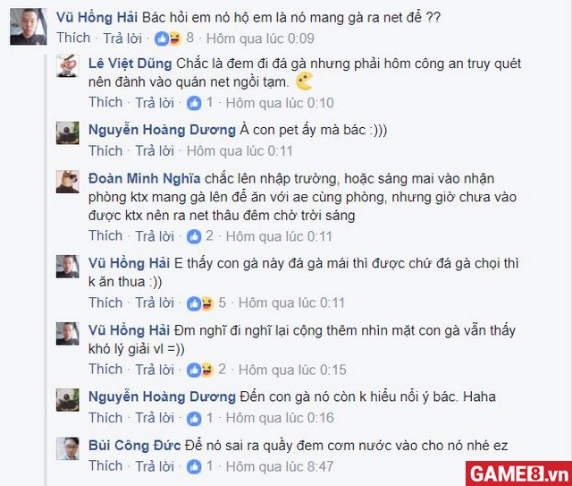Image resolution: width=572 pixels, height=486 pixels.
Task: Click Thích under Bùi Công Đức's reply
Action: [105, 466]
